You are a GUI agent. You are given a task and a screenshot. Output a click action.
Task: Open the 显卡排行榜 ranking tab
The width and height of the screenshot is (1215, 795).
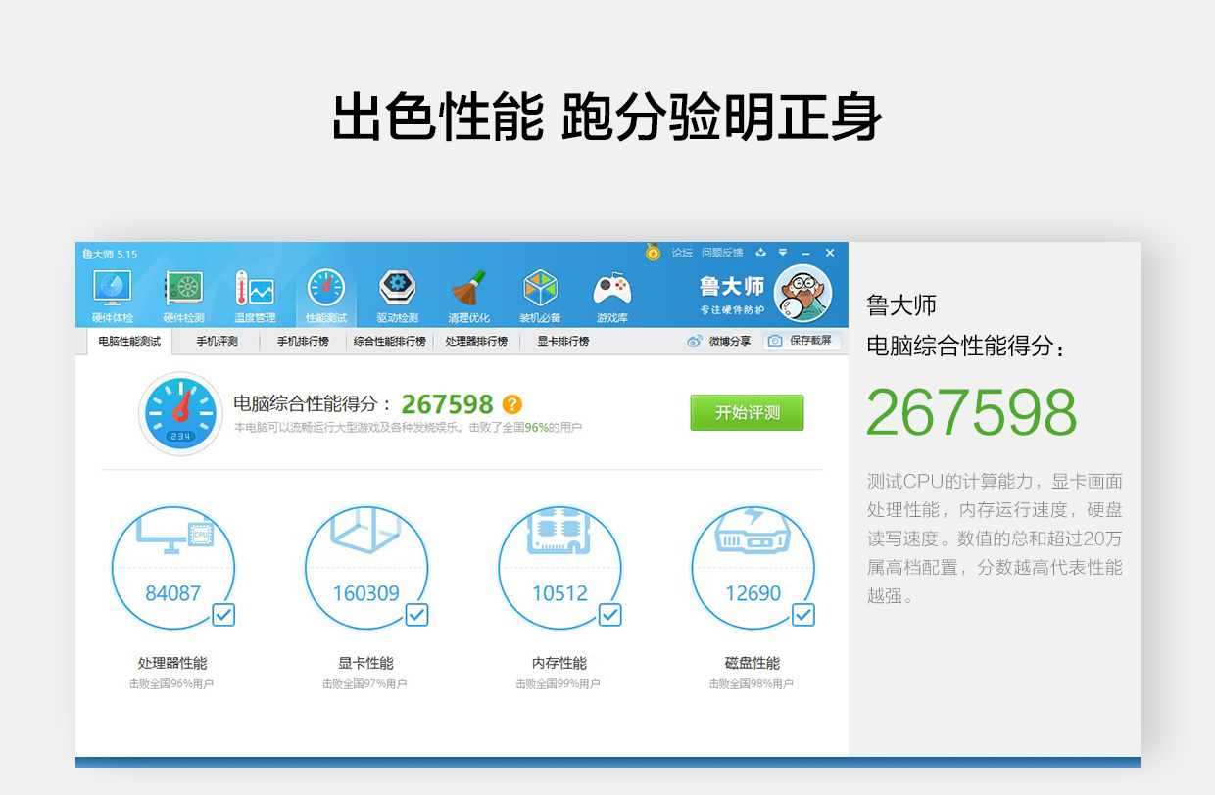(x=562, y=342)
